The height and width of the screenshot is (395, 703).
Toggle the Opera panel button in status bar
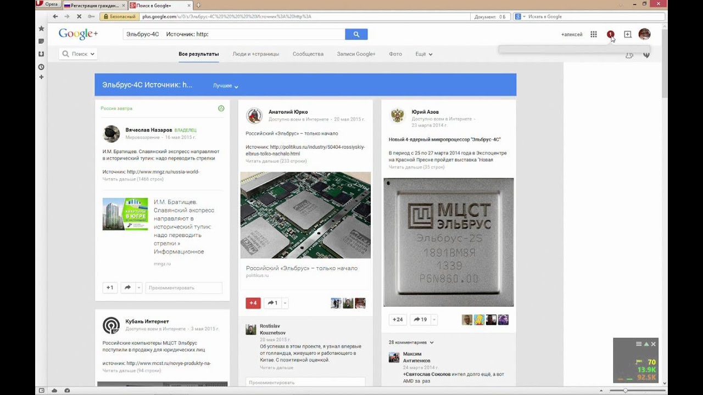(x=41, y=391)
